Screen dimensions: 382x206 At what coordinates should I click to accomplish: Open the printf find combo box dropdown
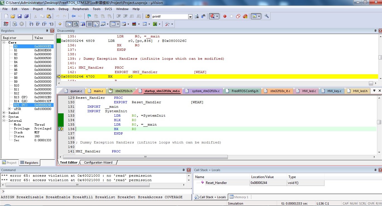coord(190,17)
